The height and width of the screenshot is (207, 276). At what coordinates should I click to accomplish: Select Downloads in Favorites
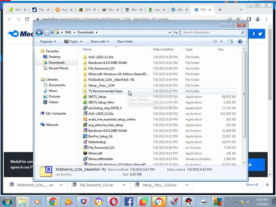coord(56,63)
